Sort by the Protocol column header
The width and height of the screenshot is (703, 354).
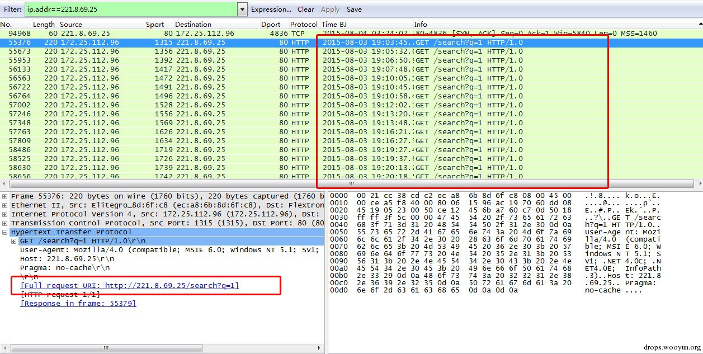(x=304, y=25)
